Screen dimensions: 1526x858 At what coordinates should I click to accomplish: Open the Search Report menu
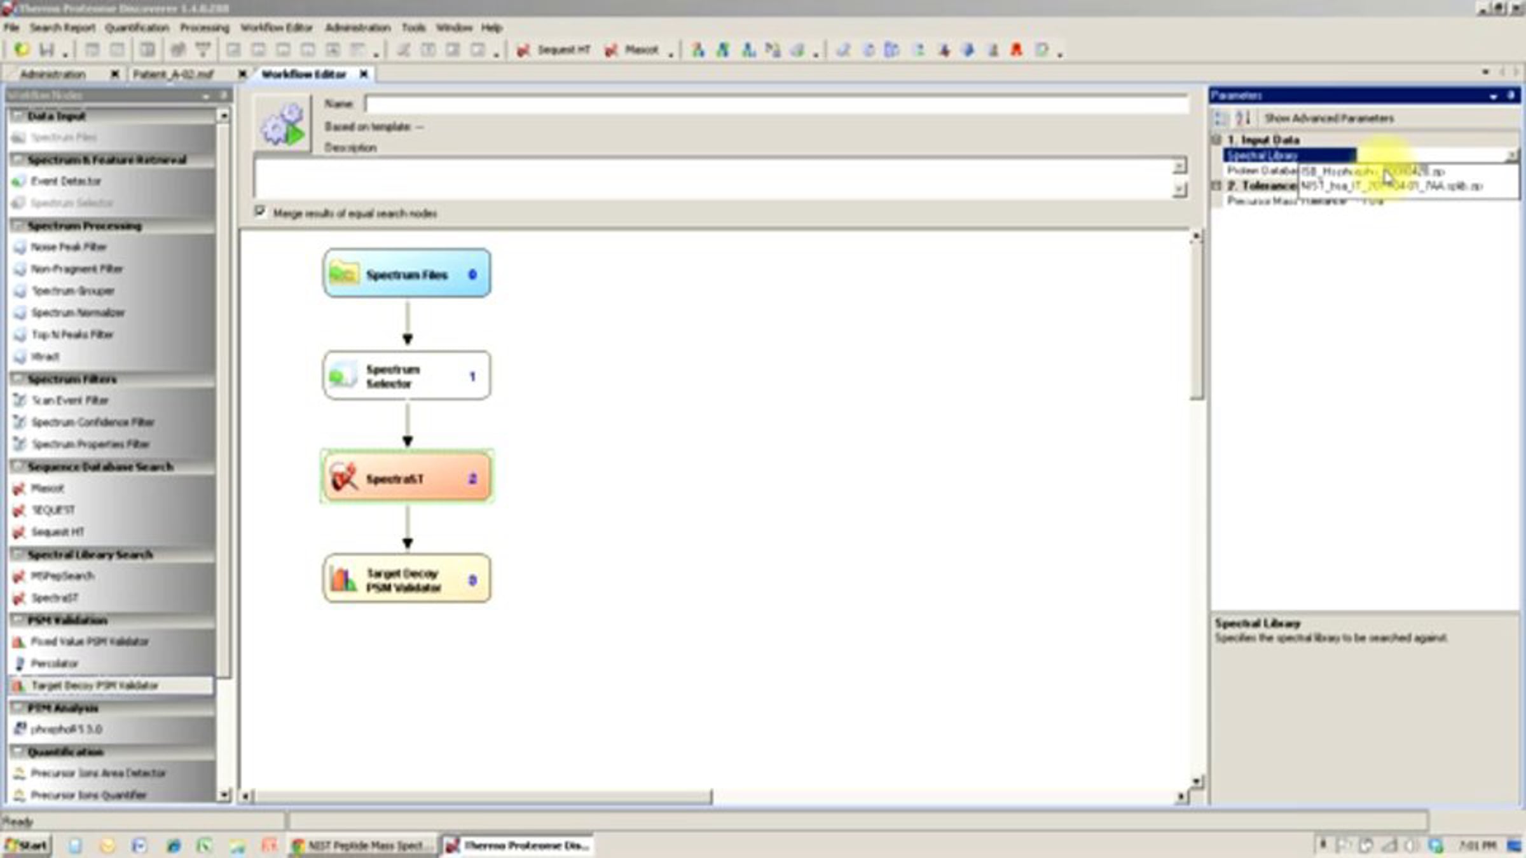62,27
